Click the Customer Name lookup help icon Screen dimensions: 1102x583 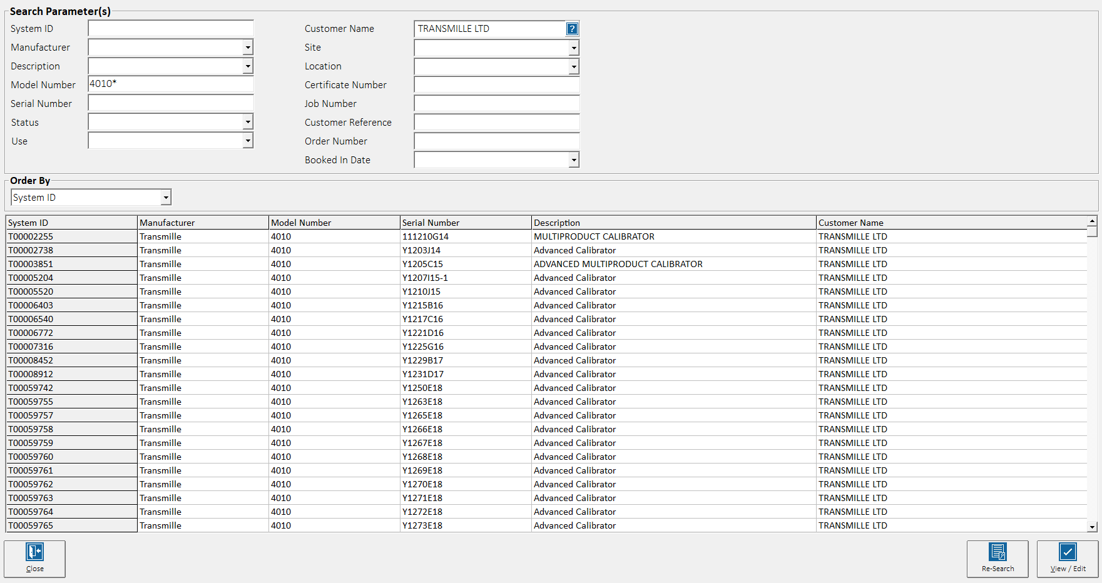572,29
